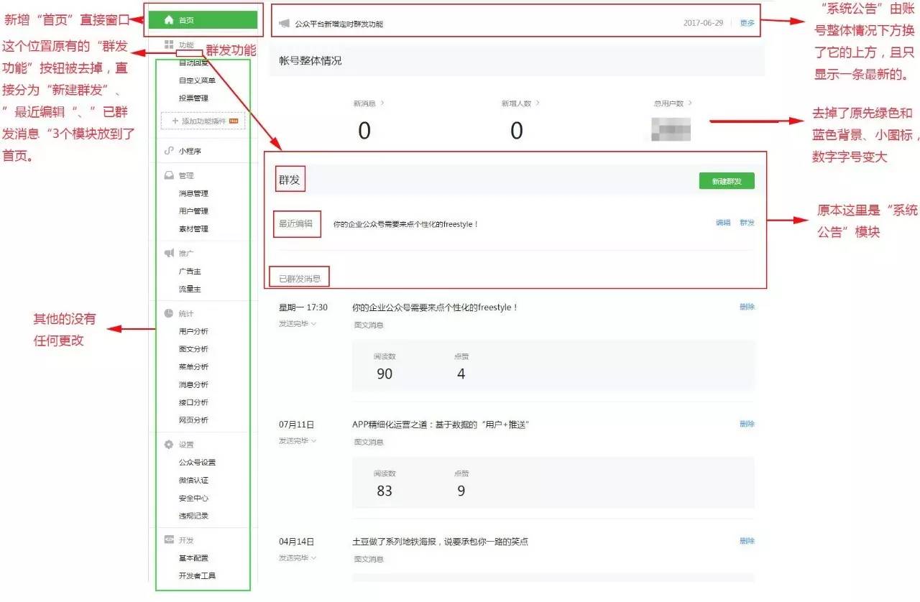Go to 投票管理
The width and height of the screenshot is (920, 602).
pos(193,98)
